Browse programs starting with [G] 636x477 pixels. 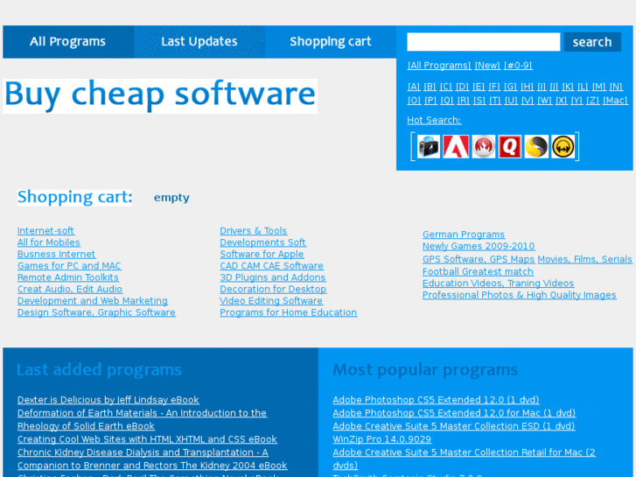click(x=511, y=87)
